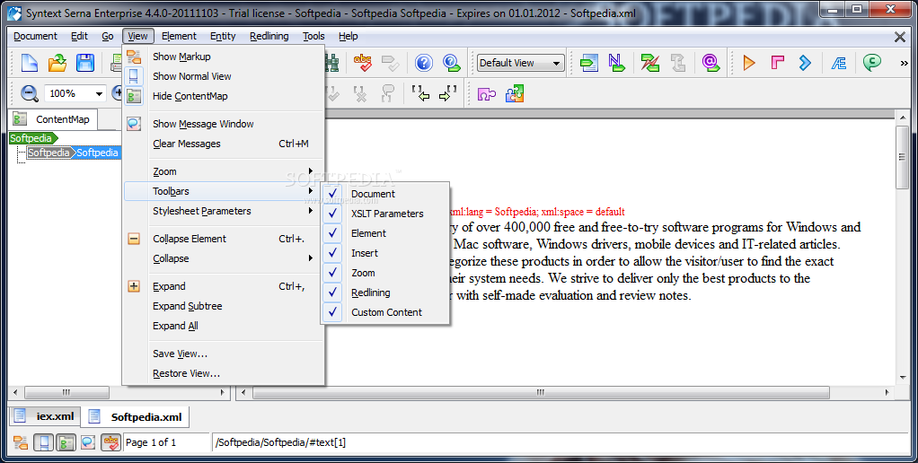Click the New Document icon
918x463 pixels.
coord(30,63)
